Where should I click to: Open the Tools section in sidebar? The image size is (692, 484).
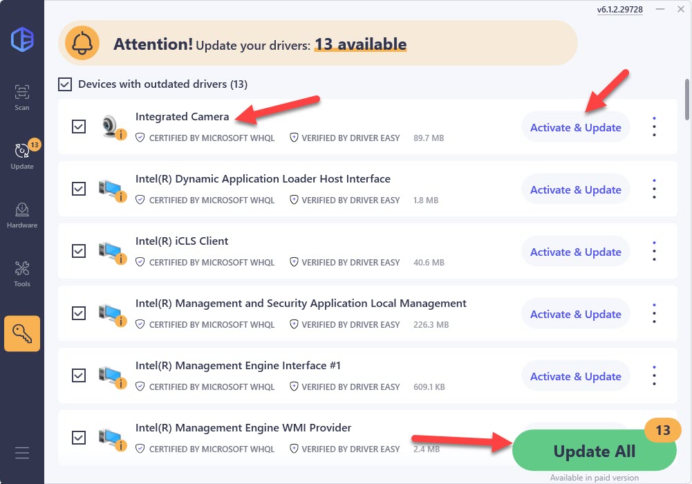tap(22, 272)
